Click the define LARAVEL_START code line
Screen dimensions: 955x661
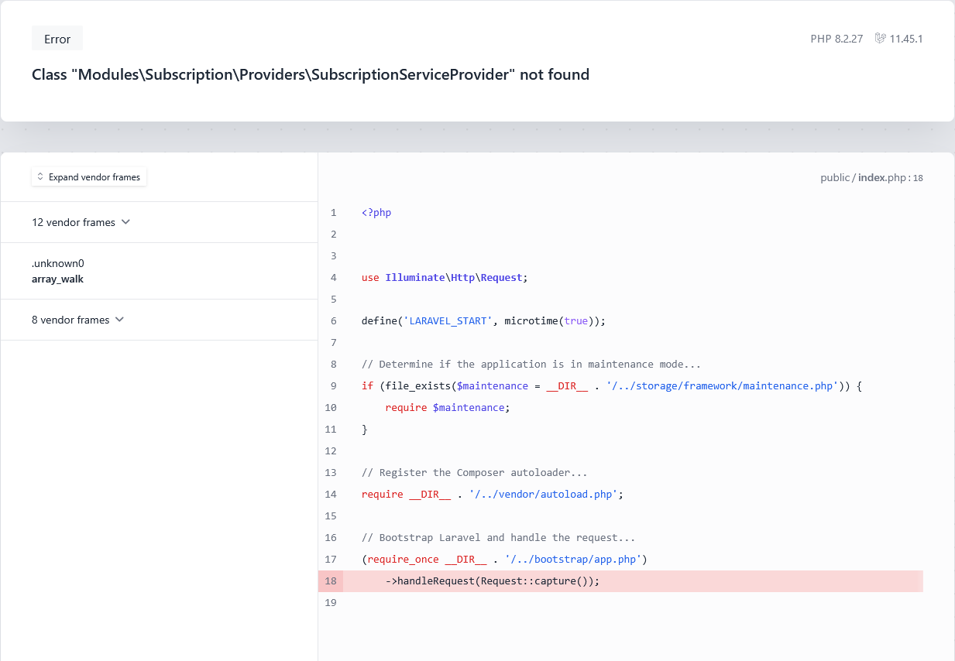[483, 320]
